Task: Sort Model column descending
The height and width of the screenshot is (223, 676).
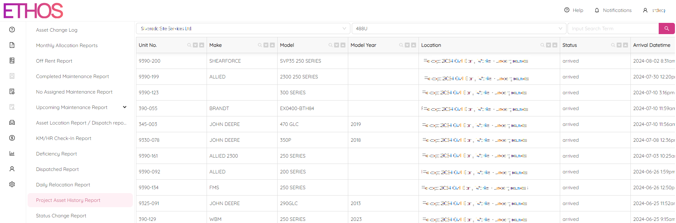Action: (x=337, y=45)
